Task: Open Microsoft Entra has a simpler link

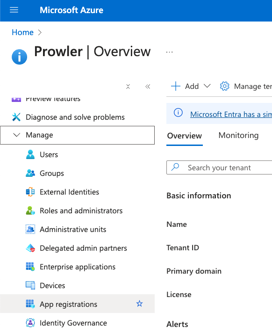Action: (x=231, y=115)
